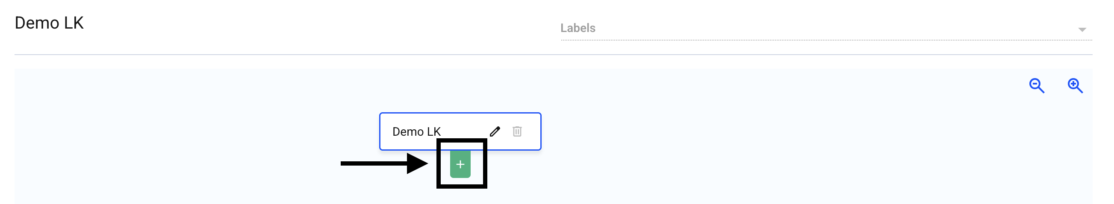1114x204 pixels.
Task: Select the Demo LK node box
Action: point(460,131)
